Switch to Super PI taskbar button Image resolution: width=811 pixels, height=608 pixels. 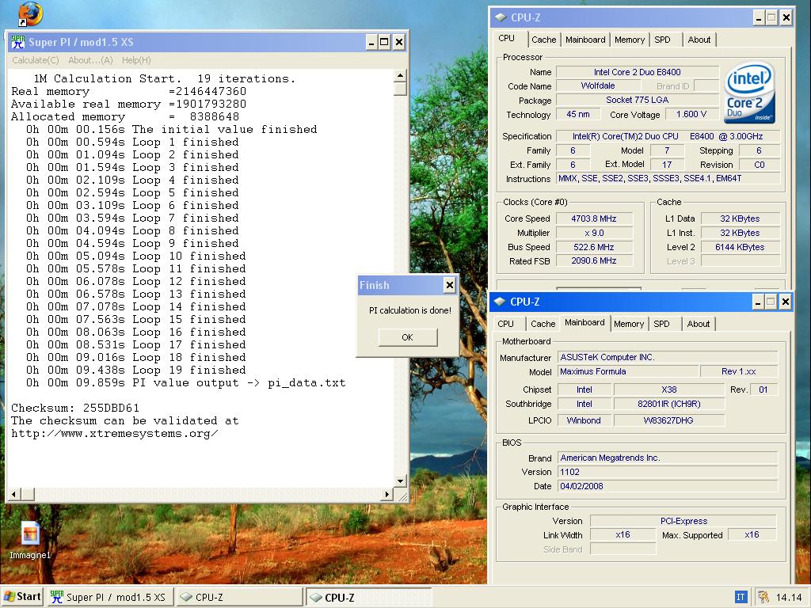coord(109,597)
